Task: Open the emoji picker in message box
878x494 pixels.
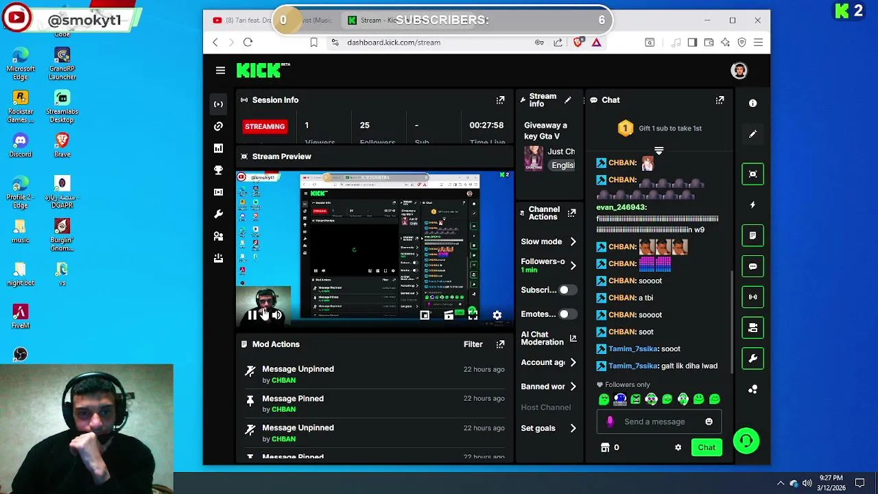Action: (709, 422)
